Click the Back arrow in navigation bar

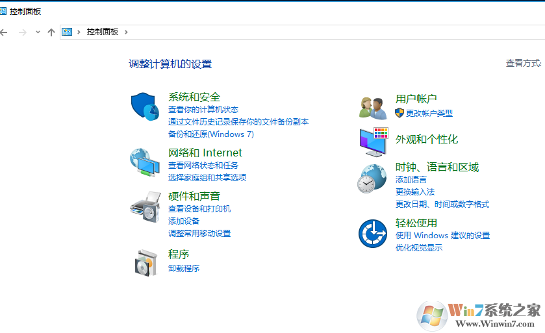click(x=4, y=32)
